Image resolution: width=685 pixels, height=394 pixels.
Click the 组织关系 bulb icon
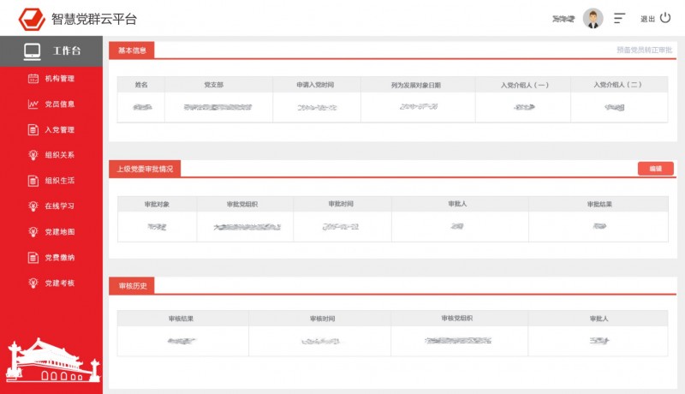point(33,155)
